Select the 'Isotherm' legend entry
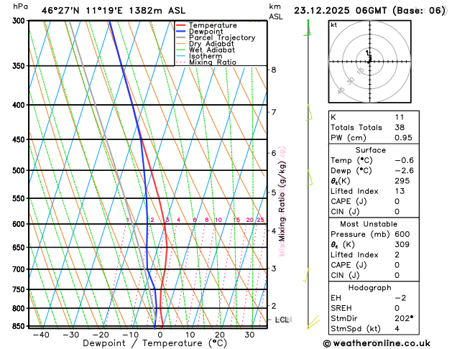This screenshot has height=349, width=452. click(206, 56)
